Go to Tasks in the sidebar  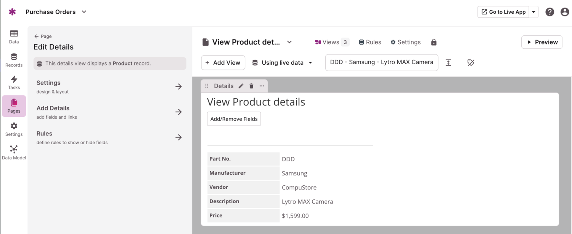coord(14,83)
